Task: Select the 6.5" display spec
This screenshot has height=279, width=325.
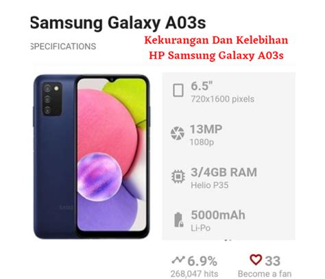Action: (223, 92)
